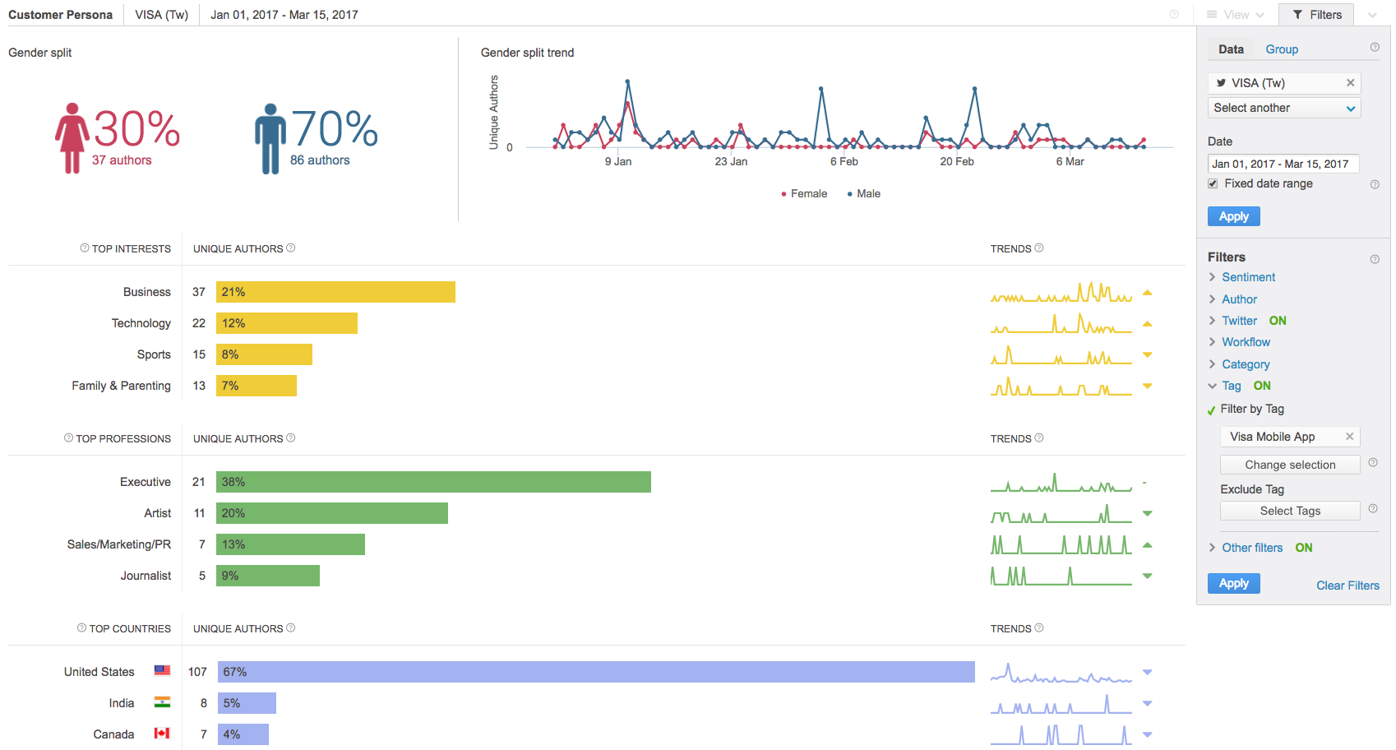Click Apply button under Date

(x=1233, y=216)
